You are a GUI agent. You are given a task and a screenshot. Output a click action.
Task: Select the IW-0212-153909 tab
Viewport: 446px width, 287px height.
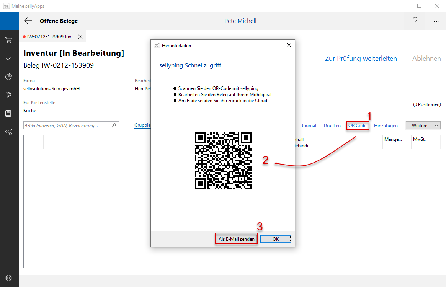(x=50, y=37)
